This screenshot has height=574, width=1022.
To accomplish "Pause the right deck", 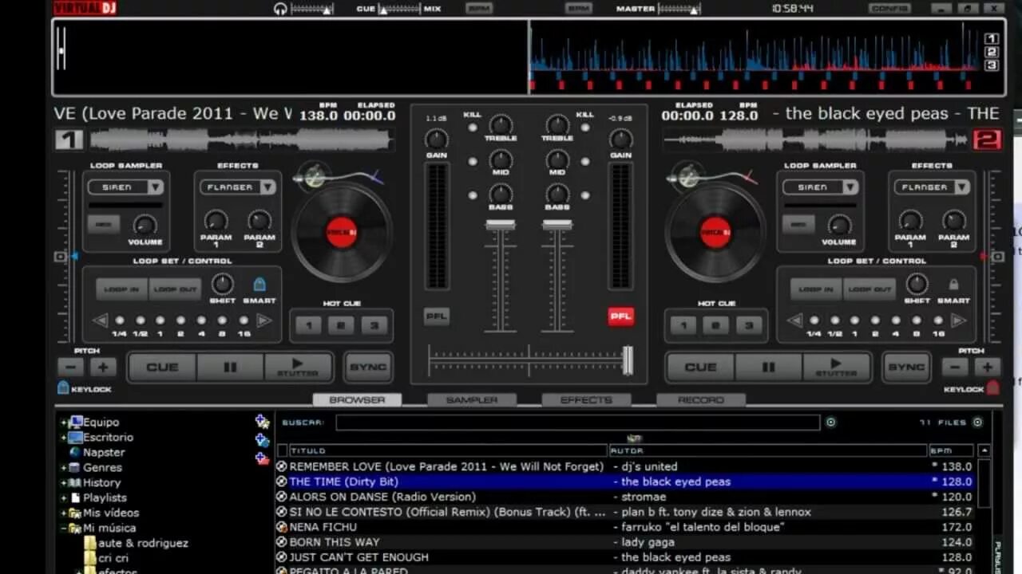I will tap(768, 368).
